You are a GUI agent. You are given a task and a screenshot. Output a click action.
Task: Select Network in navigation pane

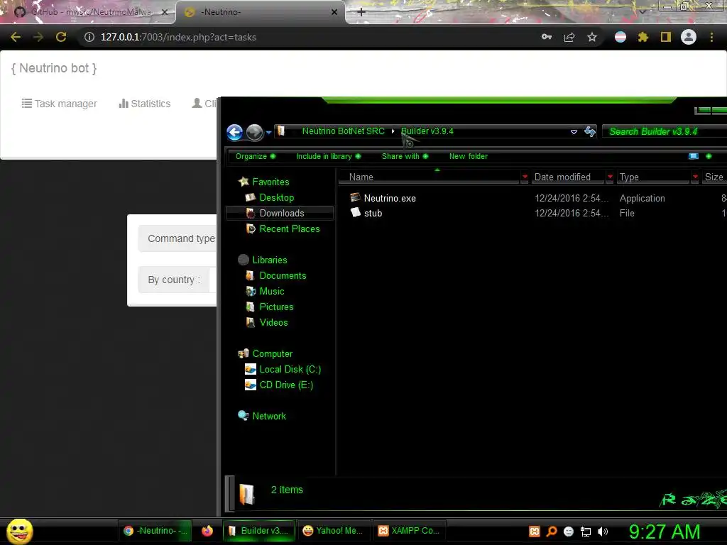pyautogui.click(x=269, y=416)
